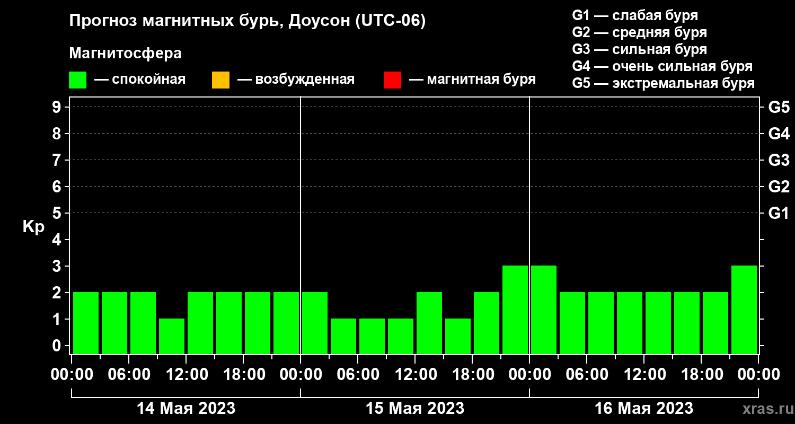This screenshot has height=424, width=795.
Task: Click the 14 May 00:00–03:00 bar
Action: pyautogui.click(x=86, y=323)
